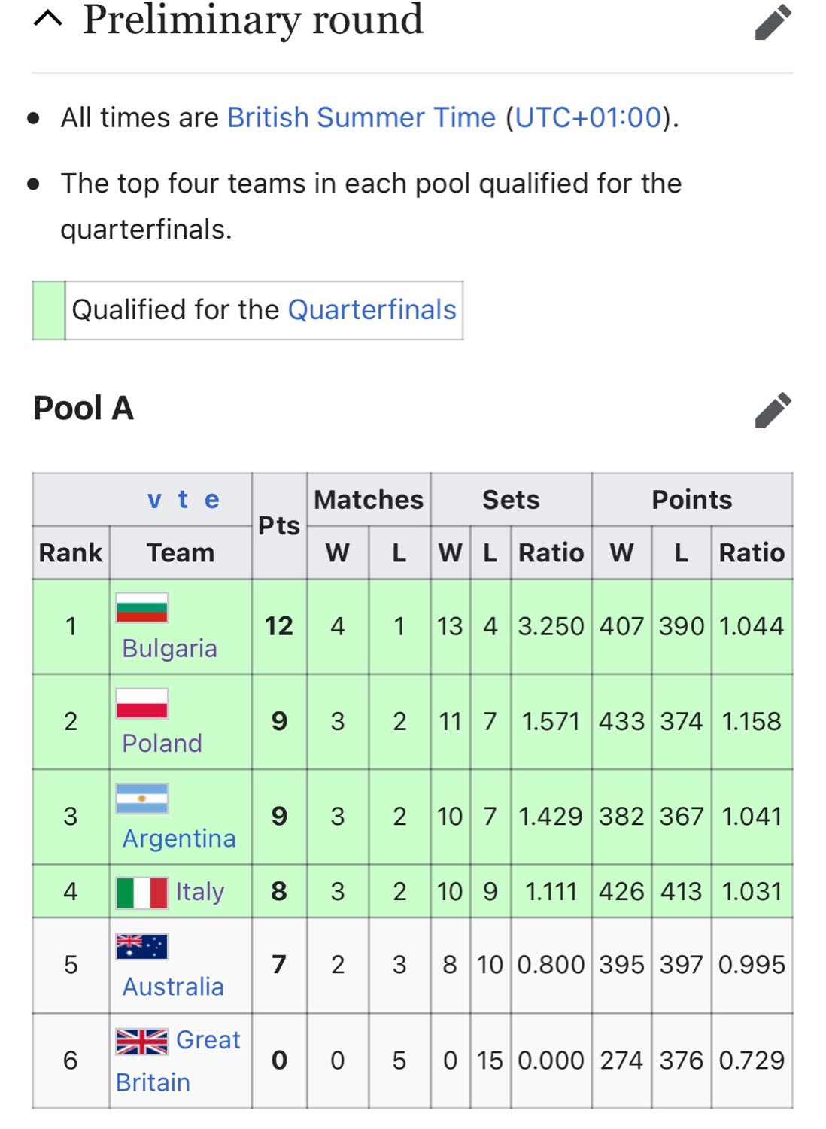This screenshot has height=1129, width=826.
Task: Open the Australia team link
Action: tap(173, 987)
